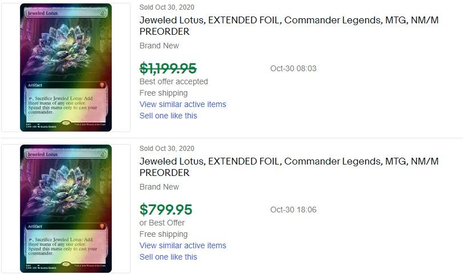This screenshot has height=279, width=463.
Task: Click 'Sell one like this' for first listing
Action: click(168, 116)
